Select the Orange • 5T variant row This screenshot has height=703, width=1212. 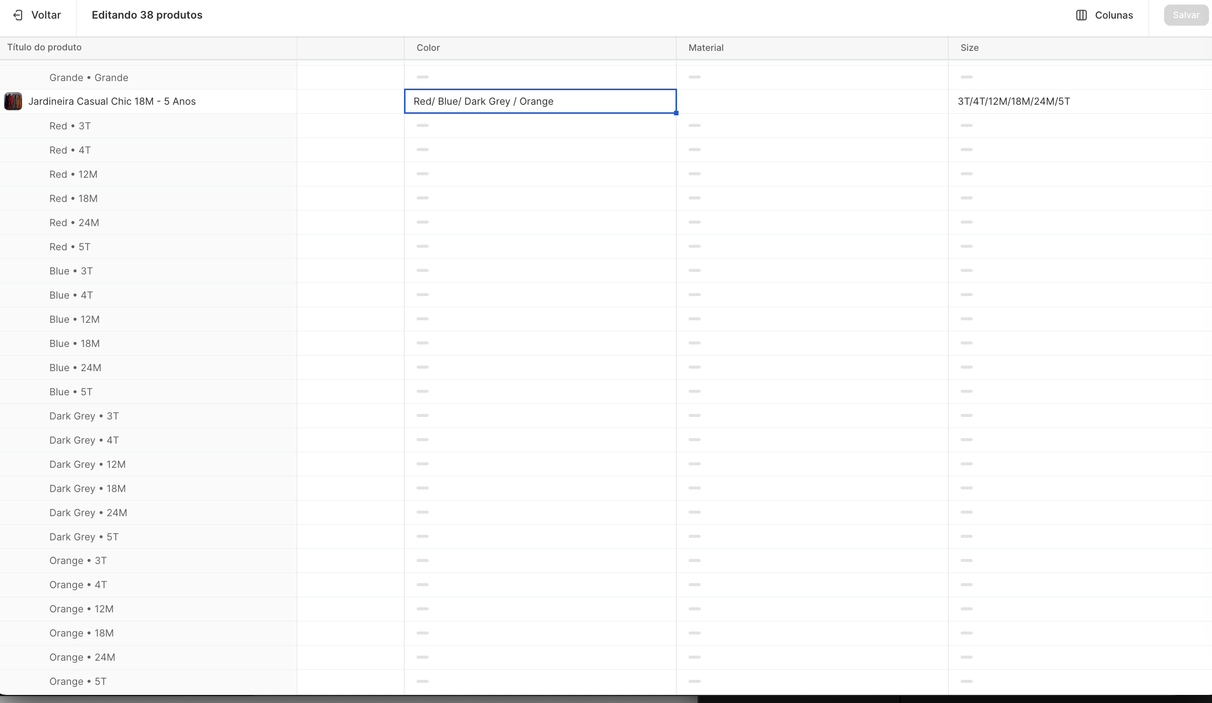(x=78, y=681)
